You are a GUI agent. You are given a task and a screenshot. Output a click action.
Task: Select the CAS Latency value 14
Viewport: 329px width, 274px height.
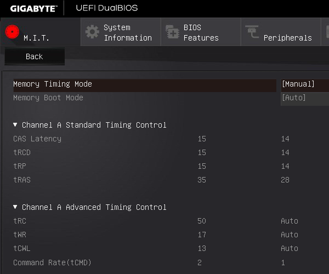coord(285,139)
